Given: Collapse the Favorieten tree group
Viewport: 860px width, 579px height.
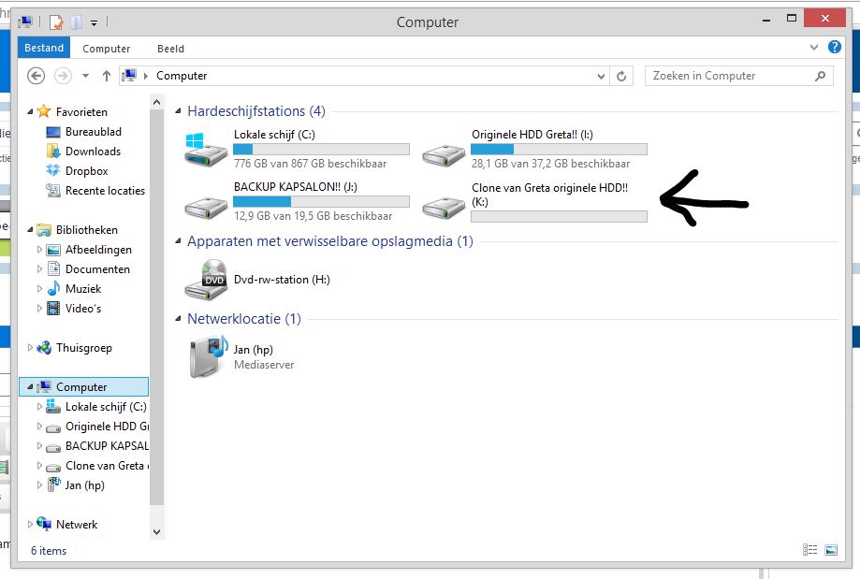Looking at the screenshot, I should [30, 112].
